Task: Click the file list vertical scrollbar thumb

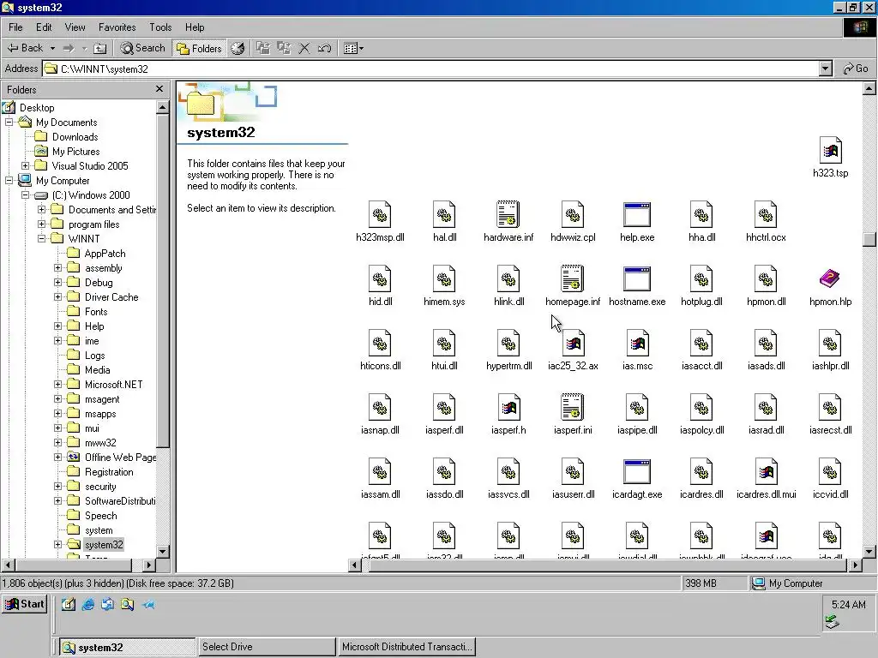Action: [869, 239]
